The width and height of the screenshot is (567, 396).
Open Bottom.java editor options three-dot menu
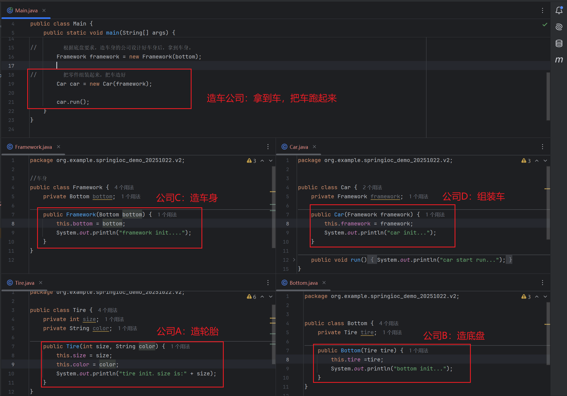[542, 283]
